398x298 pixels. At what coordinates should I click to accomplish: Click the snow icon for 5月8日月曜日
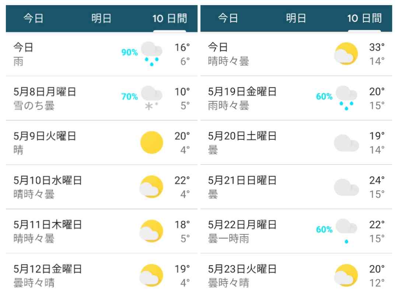(151, 98)
